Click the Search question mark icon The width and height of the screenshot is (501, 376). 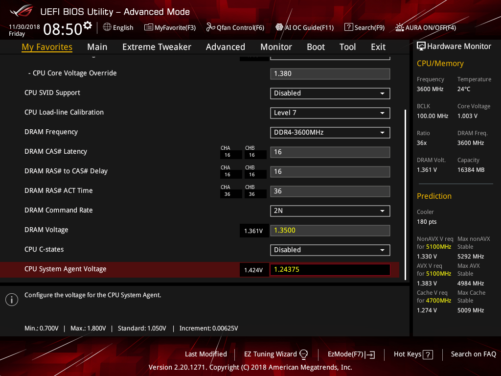(x=348, y=27)
